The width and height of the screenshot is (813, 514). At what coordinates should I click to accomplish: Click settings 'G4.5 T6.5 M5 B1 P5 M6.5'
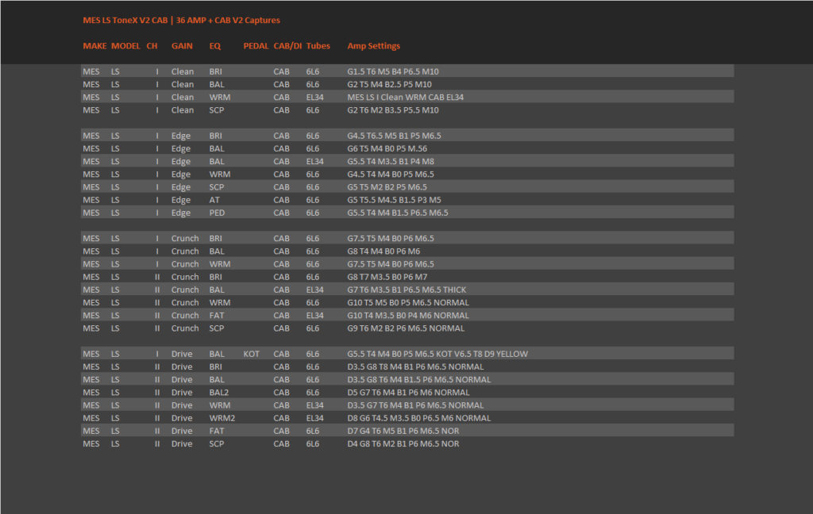(394, 136)
